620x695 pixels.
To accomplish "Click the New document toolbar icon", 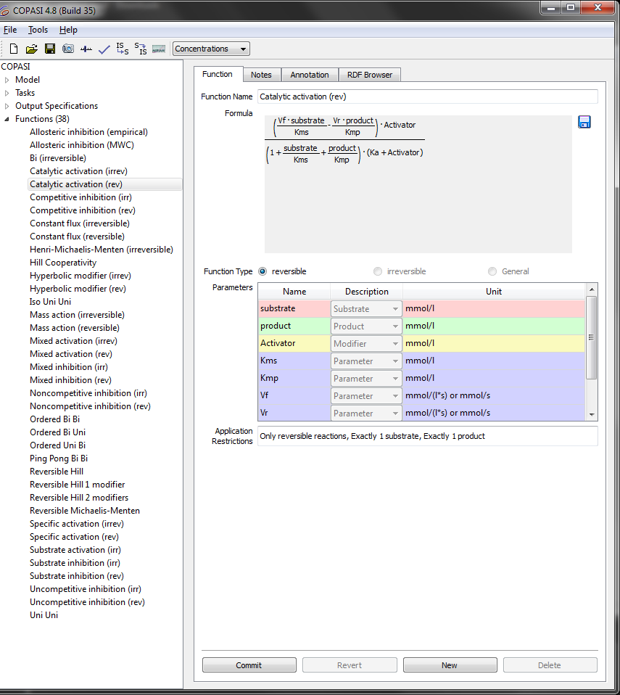I will coord(14,49).
